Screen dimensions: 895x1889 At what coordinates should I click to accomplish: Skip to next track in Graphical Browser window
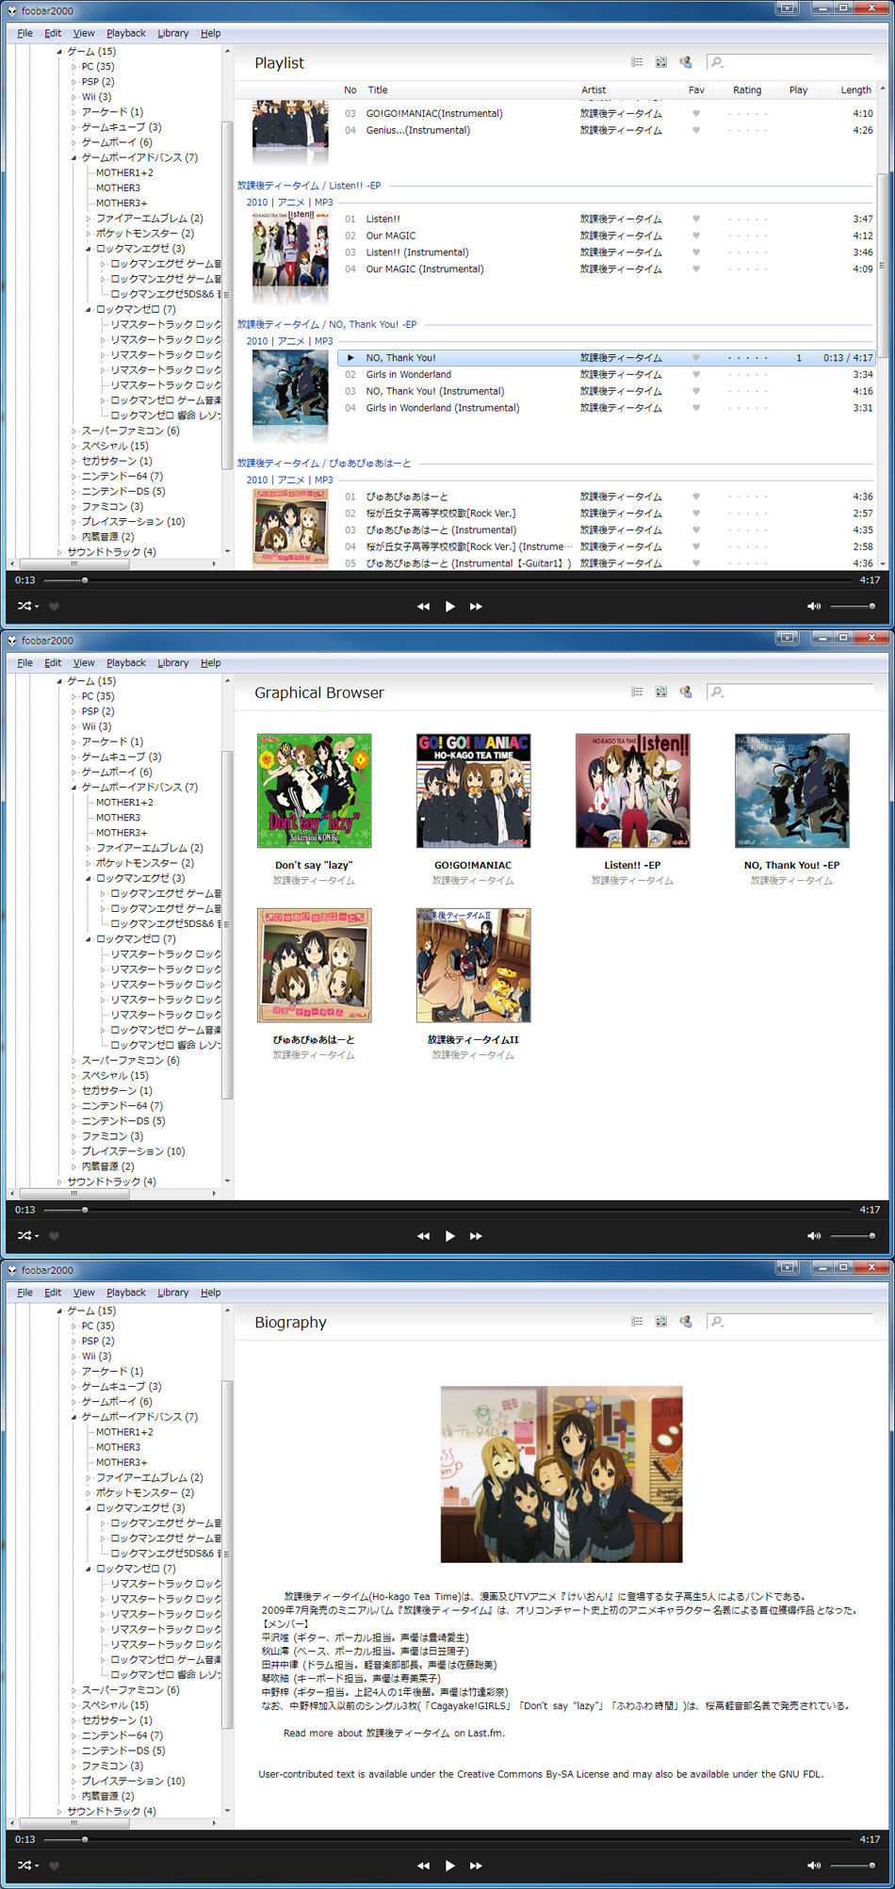476,1236
